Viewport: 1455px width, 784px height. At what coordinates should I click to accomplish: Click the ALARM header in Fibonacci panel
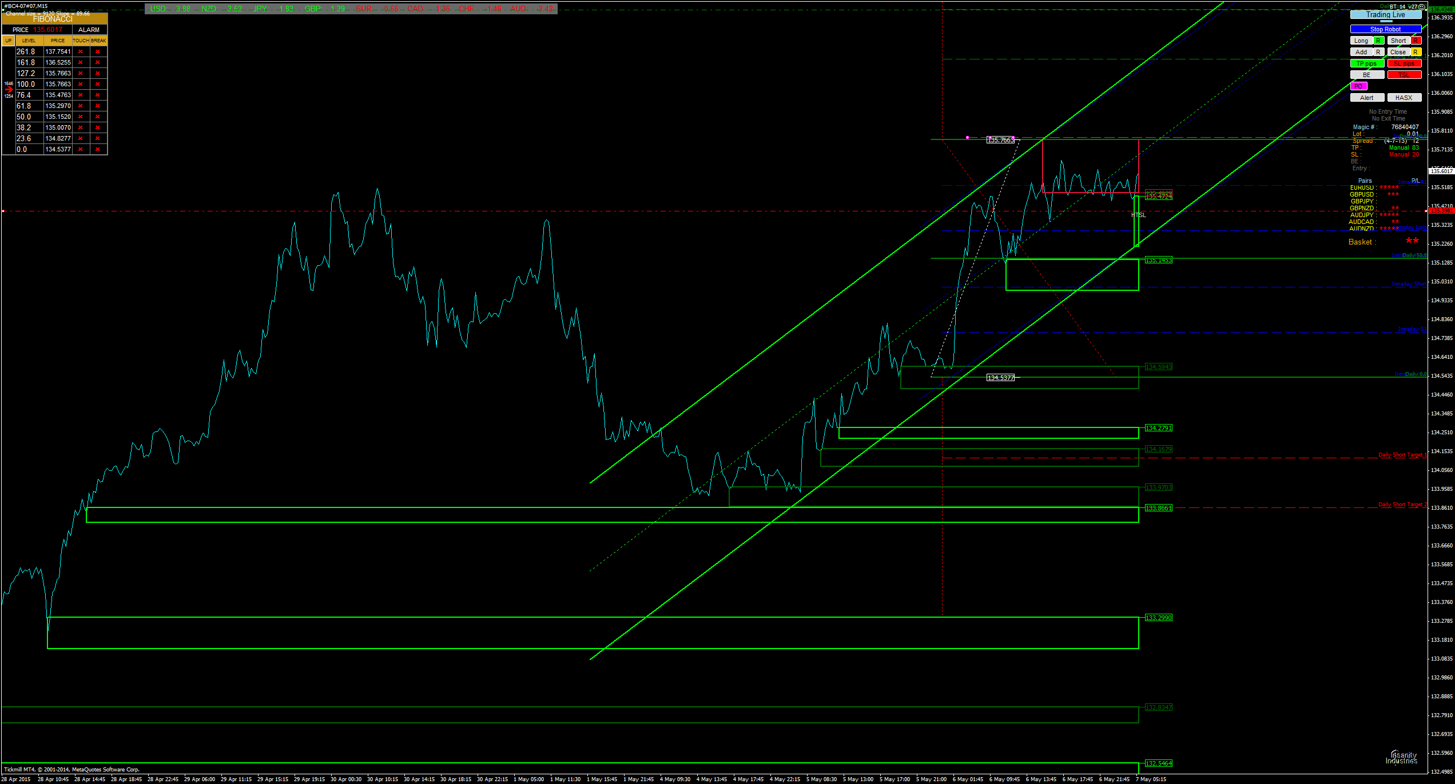89,30
